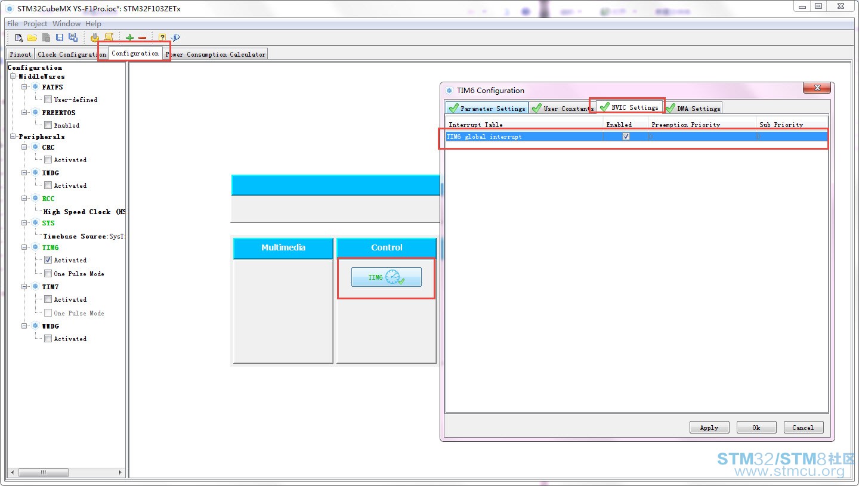
Task: Click the Save Project As icon
Action: (73, 38)
